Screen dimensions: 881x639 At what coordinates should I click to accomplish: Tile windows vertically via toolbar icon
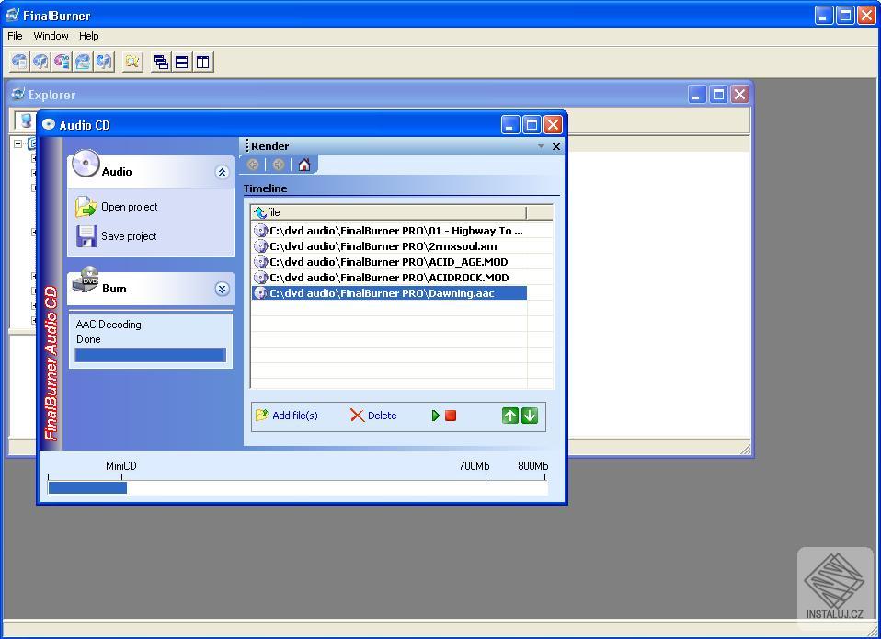(x=203, y=62)
